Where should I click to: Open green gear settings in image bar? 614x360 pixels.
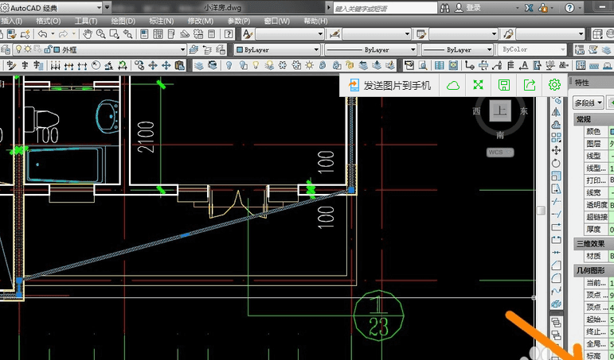(x=554, y=85)
